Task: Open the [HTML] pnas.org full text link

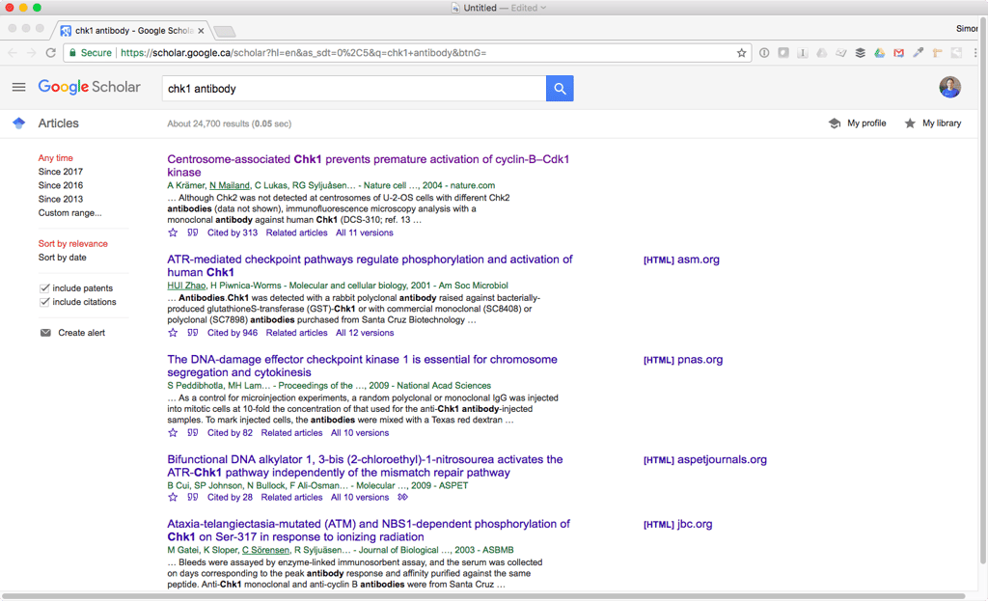Action: coord(683,360)
